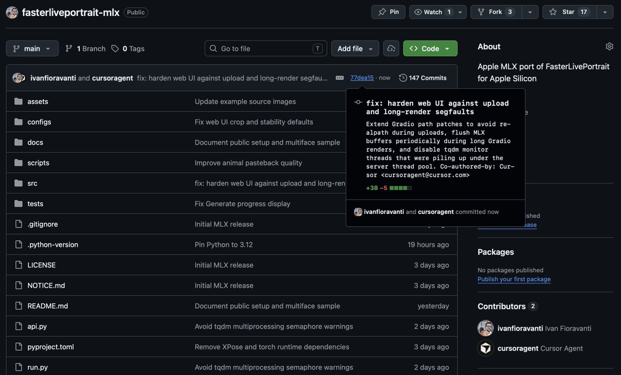This screenshot has width=621, height=375.
Task: View the 147 Commits history
Action: [x=423, y=78]
